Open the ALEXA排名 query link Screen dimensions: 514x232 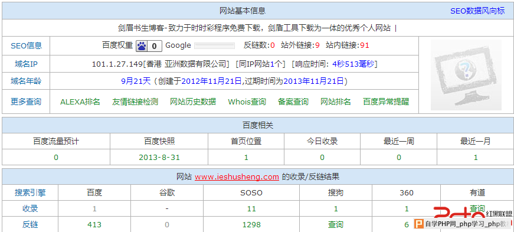(80, 102)
